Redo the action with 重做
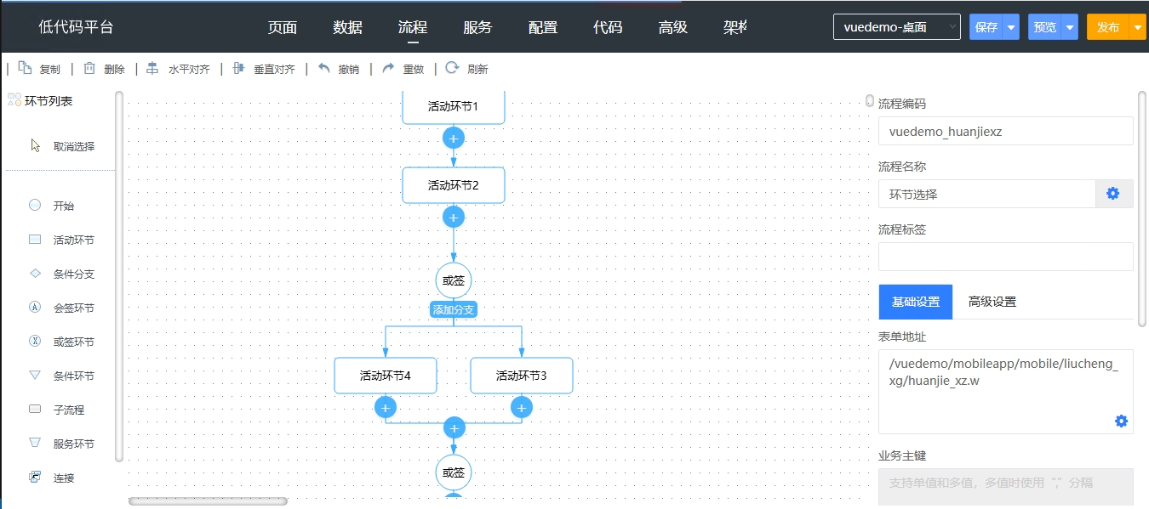The width and height of the screenshot is (1149, 509). tap(388, 69)
